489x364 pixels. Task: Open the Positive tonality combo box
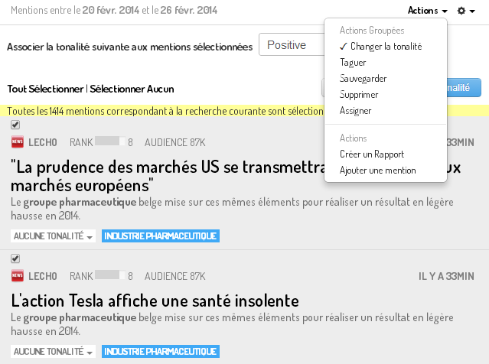(292, 44)
